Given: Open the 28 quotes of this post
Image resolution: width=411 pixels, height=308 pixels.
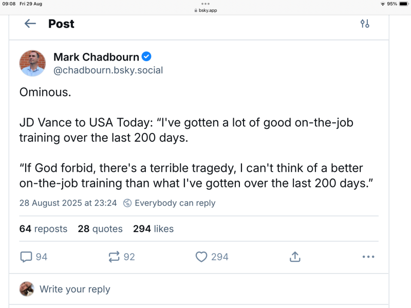Looking at the screenshot, I should pyautogui.click(x=100, y=228).
